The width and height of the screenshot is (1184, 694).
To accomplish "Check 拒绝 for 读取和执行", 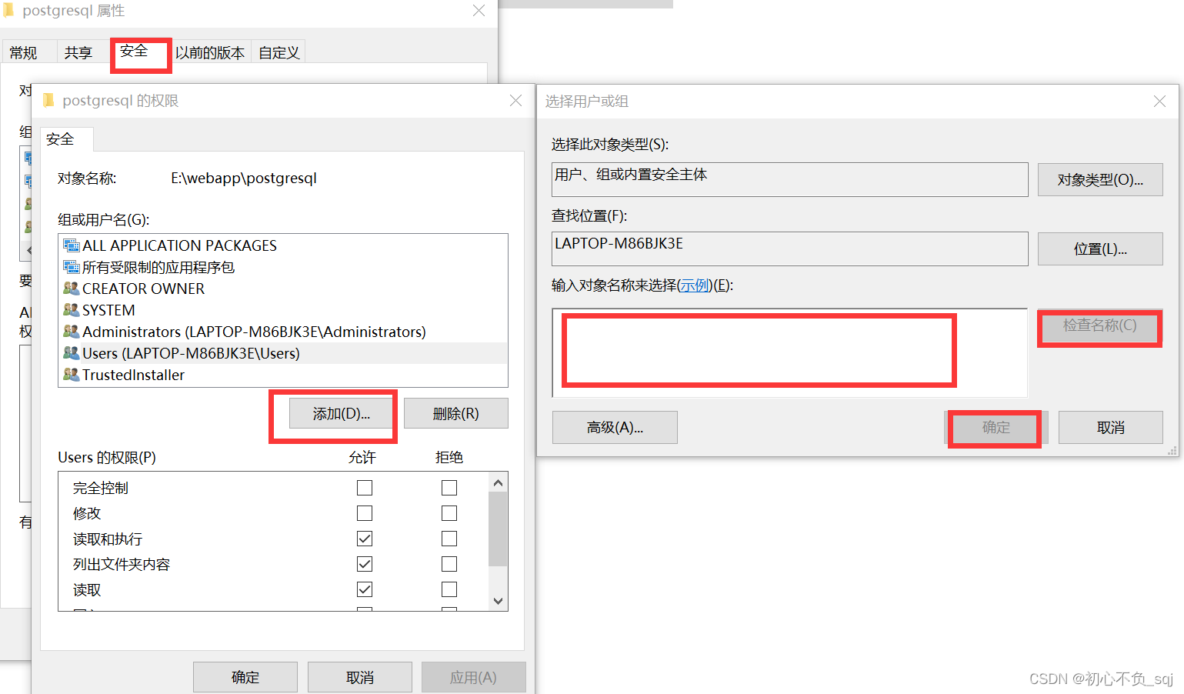I will pyautogui.click(x=449, y=539).
